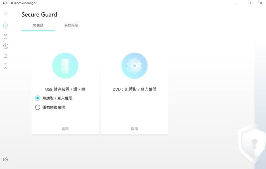Maximize the ASUS Business Manager window

tap(249, 3)
